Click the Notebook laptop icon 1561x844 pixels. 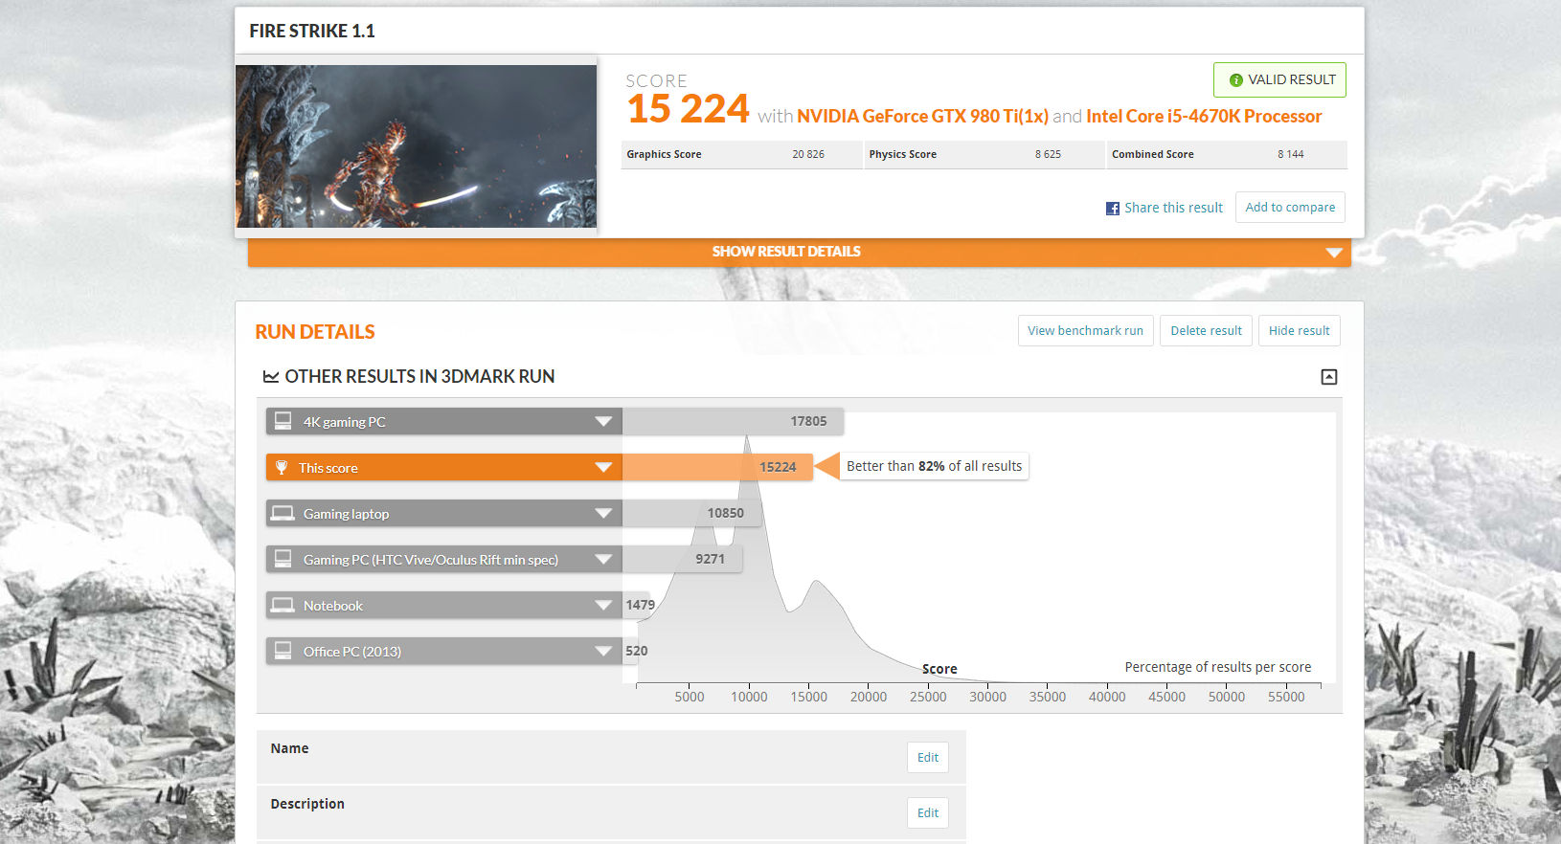tap(283, 606)
